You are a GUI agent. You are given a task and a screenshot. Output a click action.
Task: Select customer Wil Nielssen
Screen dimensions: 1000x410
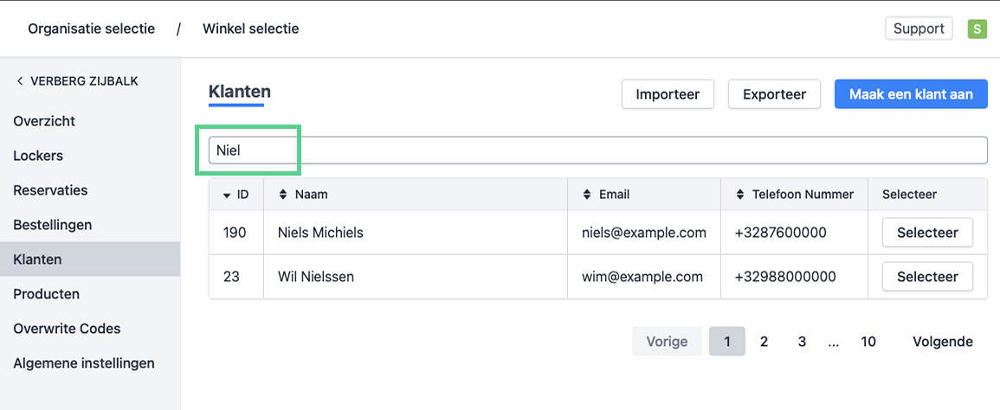point(926,277)
